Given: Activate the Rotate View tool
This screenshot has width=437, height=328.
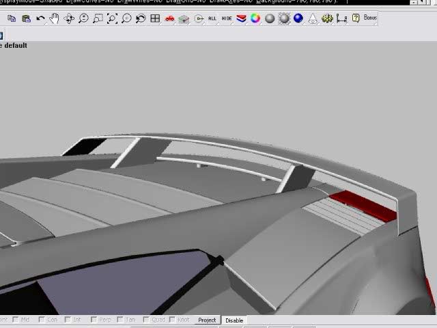Looking at the screenshot, I should (69, 18).
